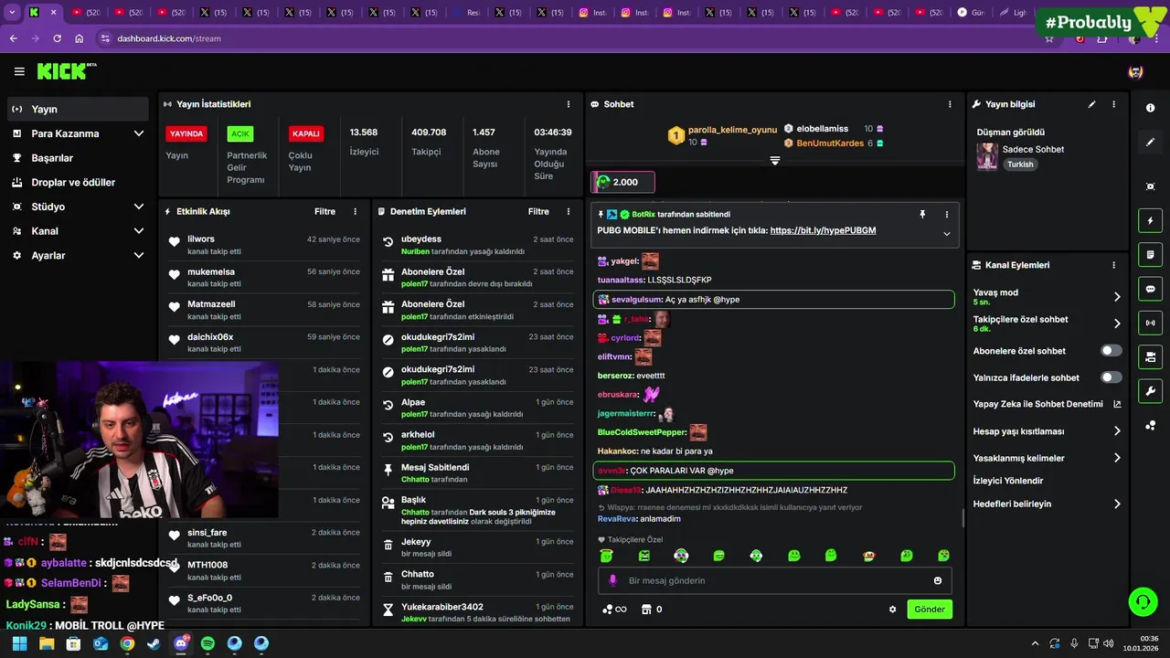Expand the pinned message chevron
This screenshot has width=1170, height=658.
[x=946, y=234]
